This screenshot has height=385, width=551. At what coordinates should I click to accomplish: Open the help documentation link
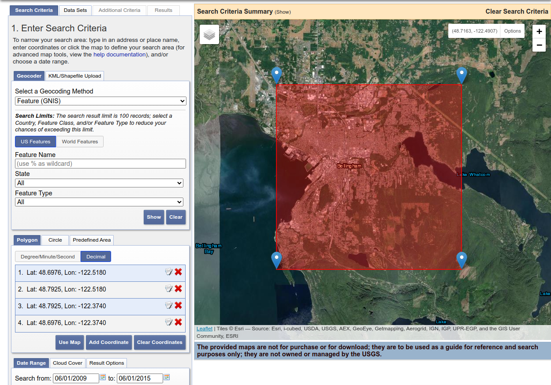click(119, 55)
